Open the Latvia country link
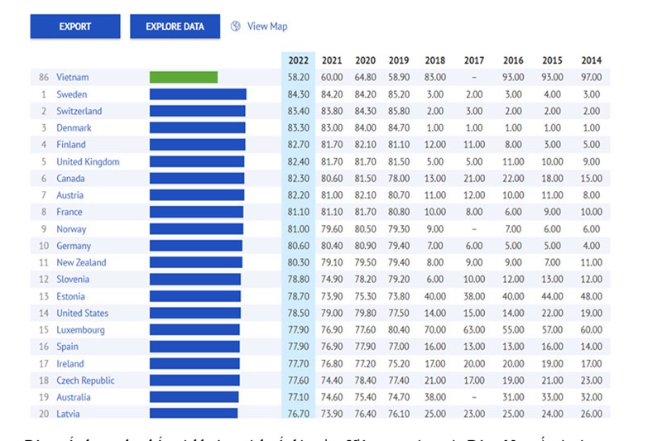662x441 pixels. [x=68, y=414]
